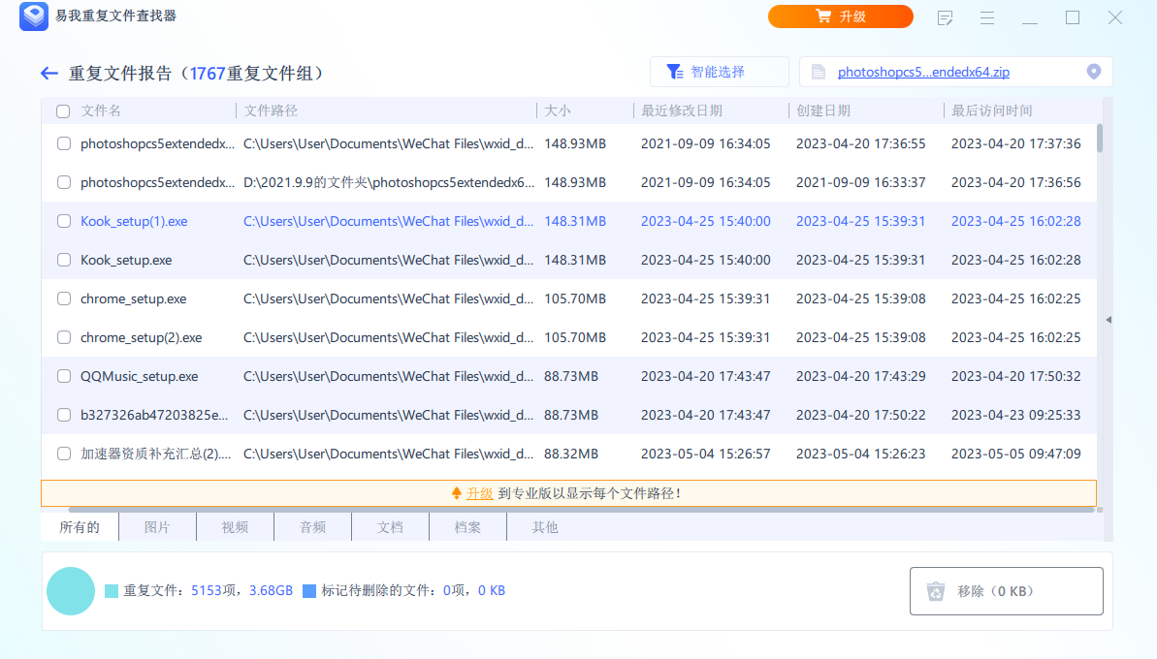The height and width of the screenshot is (659, 1157).
Task: Check the chrome_setup(2).exe checkbox
Action: [64, 337]
